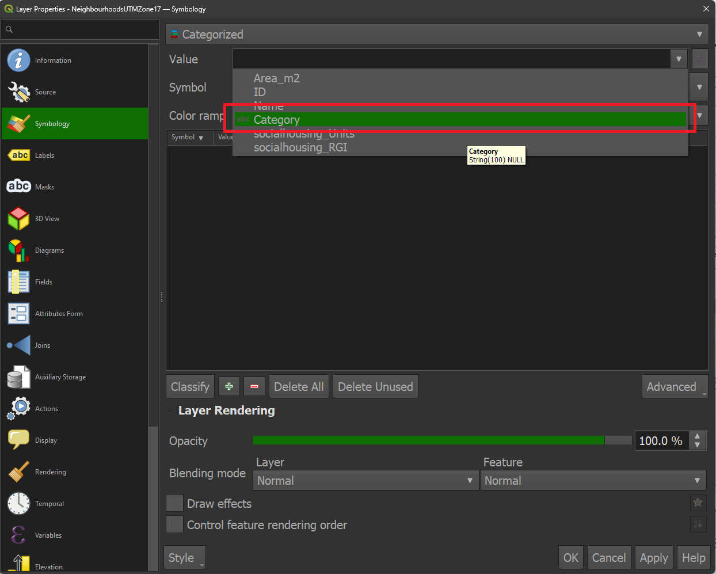Open the Display speech bubble icon
This screenshot has width=716, height=574.
[18, 440]
